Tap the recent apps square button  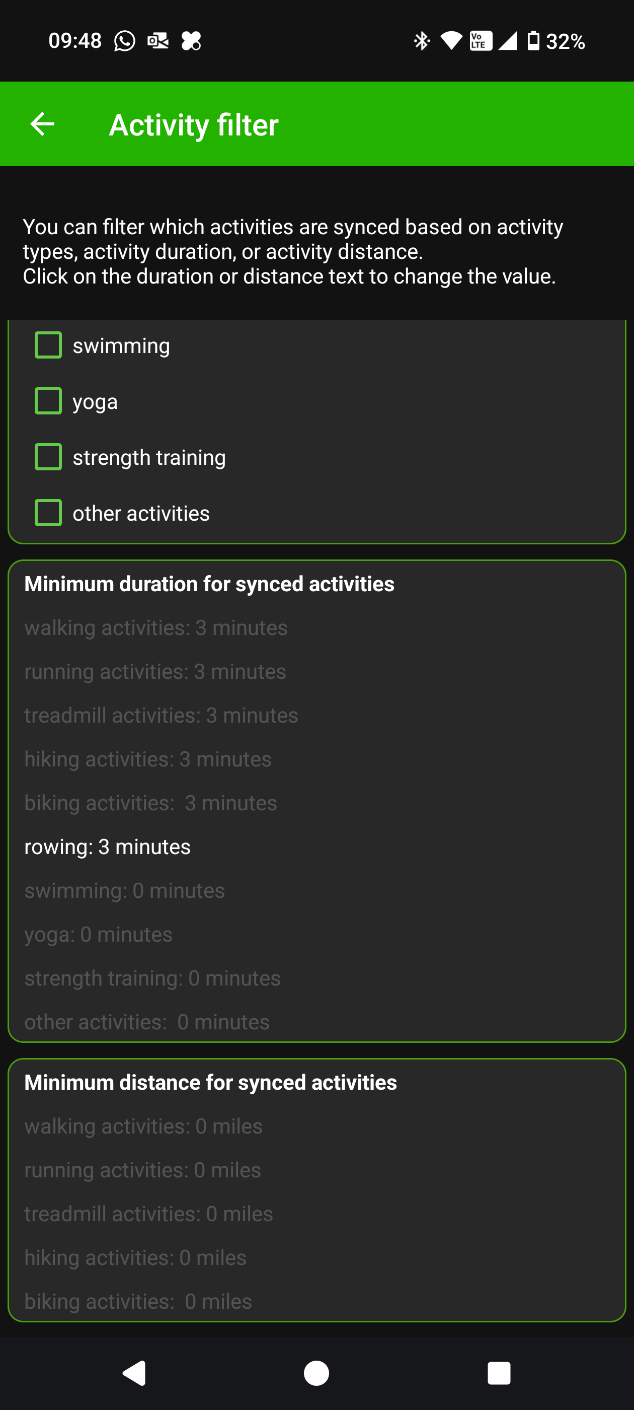pos(498,1372)
